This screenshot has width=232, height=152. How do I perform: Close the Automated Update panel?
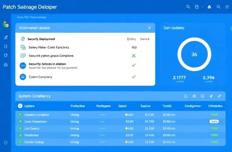point(150,28)
